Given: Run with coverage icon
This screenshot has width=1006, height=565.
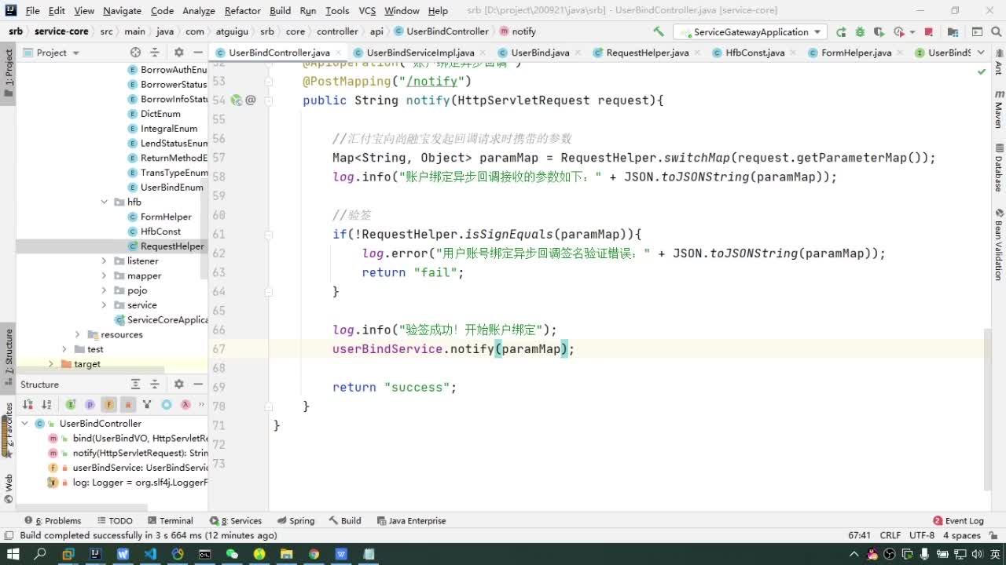Looking at the screenshot, I should pyautogui.click(x=879, y=31).
